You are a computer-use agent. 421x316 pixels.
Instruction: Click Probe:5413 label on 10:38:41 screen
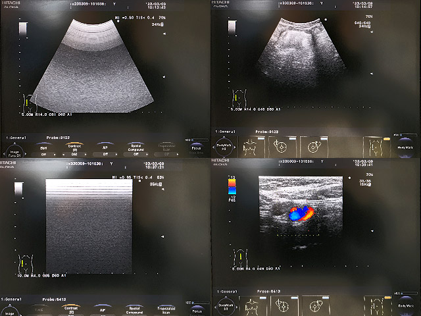click(x=269, y=291)
